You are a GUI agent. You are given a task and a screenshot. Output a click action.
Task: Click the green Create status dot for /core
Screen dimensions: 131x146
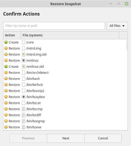[x=6, y=42]
